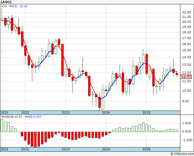Click the 12.00 price axis label
194x156 pixels.
187,73
